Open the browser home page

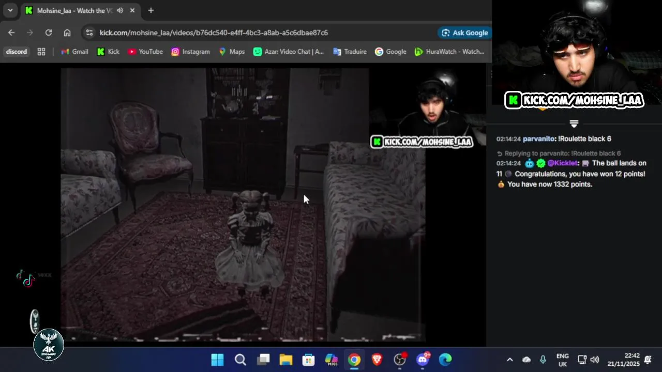click(x=67, y=33)
